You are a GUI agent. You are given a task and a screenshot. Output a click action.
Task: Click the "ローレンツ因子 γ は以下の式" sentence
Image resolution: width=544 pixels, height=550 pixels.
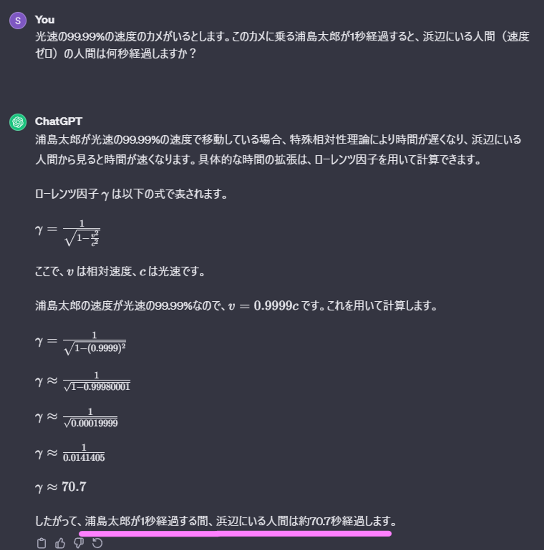(x=131, y=194)
